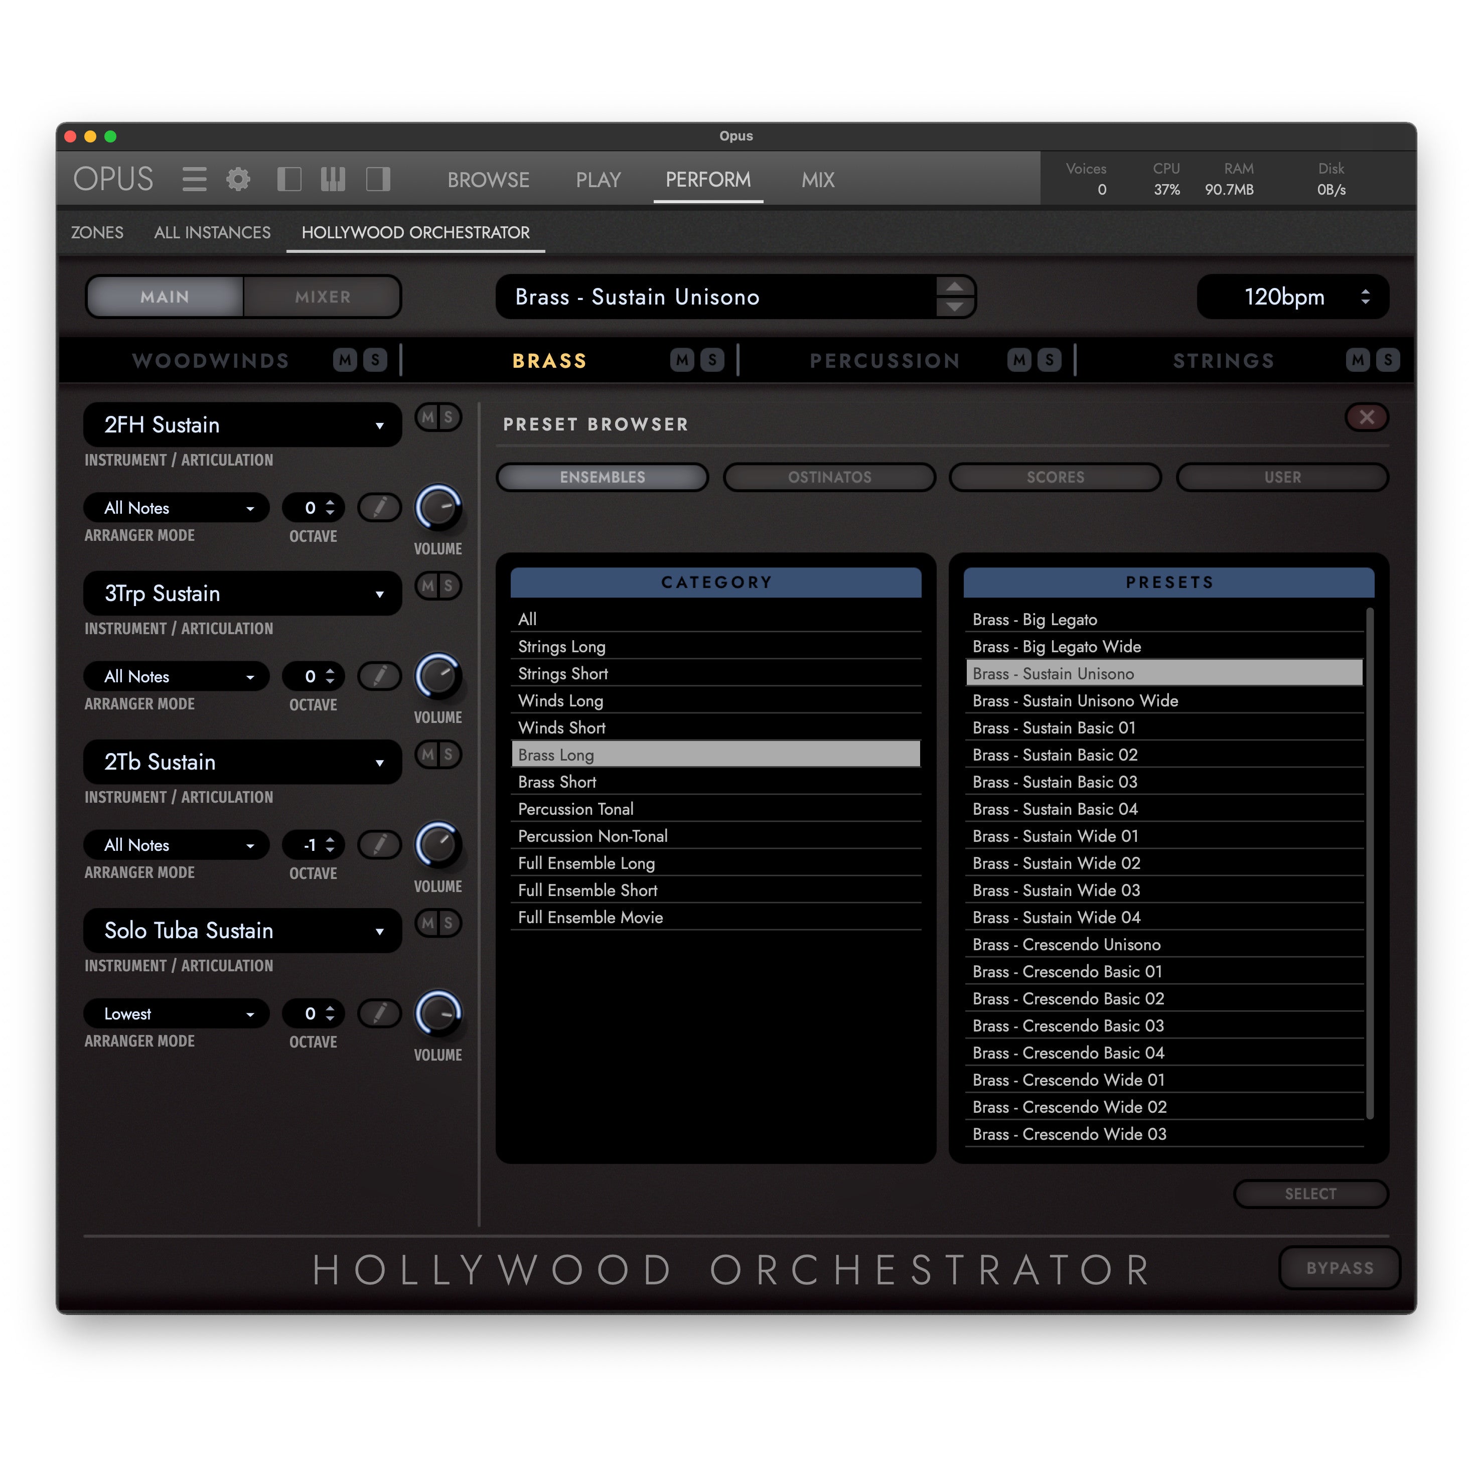This screenshot has height=1473, width=1473.
Task: Open the 2Tb Sustain instrument dropdown
Action: (x=242, y=762)
